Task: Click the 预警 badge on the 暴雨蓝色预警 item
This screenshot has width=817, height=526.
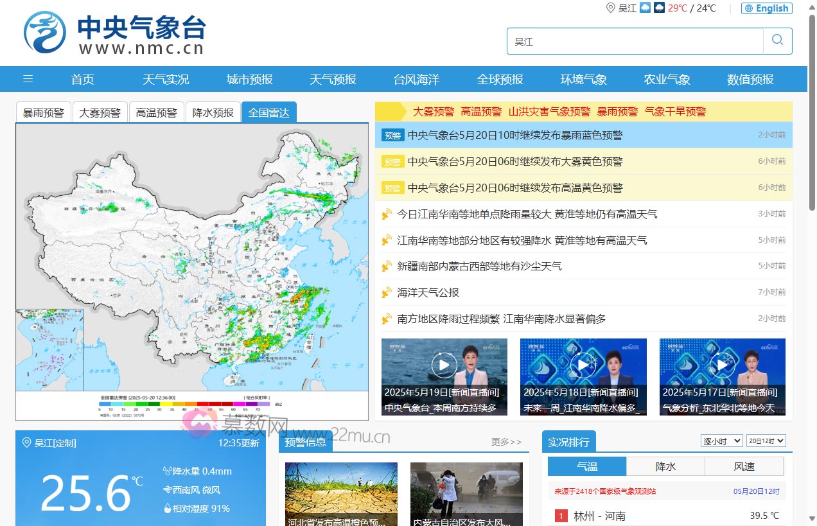Action: pyautogui.click(x=392, y=135)
